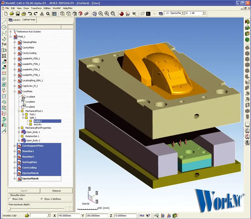The image size is (251, 219).
Task: Click the layers stack toolbar icon
Action: click(161, 14)
